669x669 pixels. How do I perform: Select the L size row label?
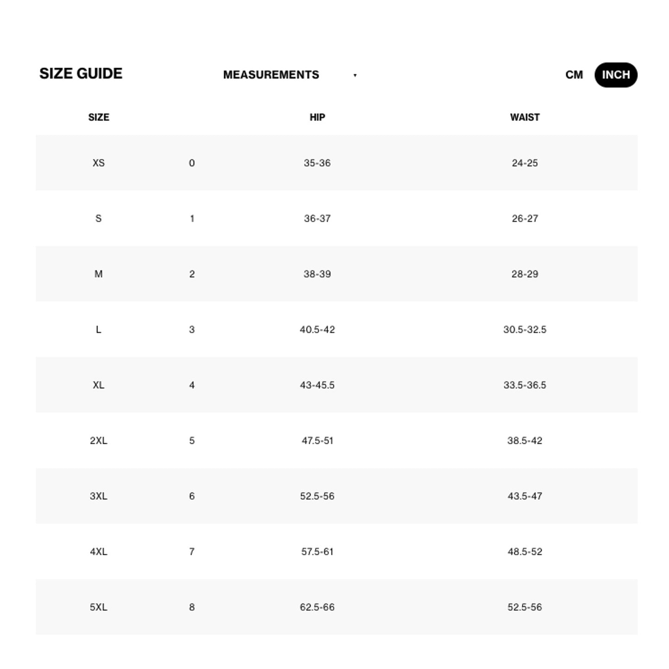99,330
